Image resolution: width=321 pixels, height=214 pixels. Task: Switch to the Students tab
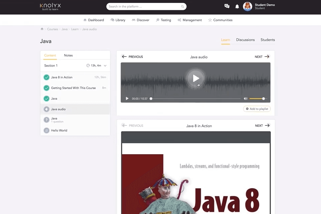(x=267, y=40)
